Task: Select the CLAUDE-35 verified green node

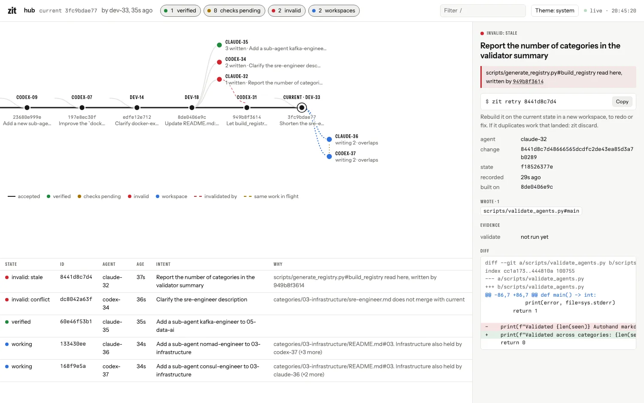Action: tap(219, 45)
